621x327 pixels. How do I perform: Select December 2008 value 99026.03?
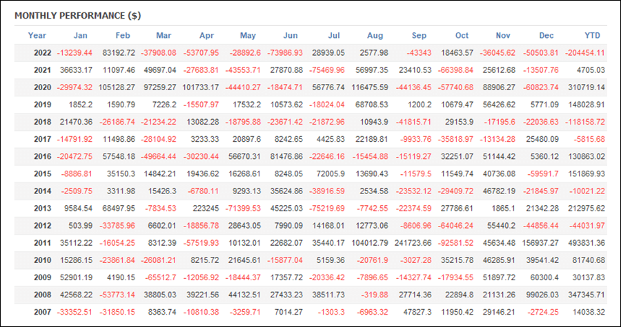point(542,295)
